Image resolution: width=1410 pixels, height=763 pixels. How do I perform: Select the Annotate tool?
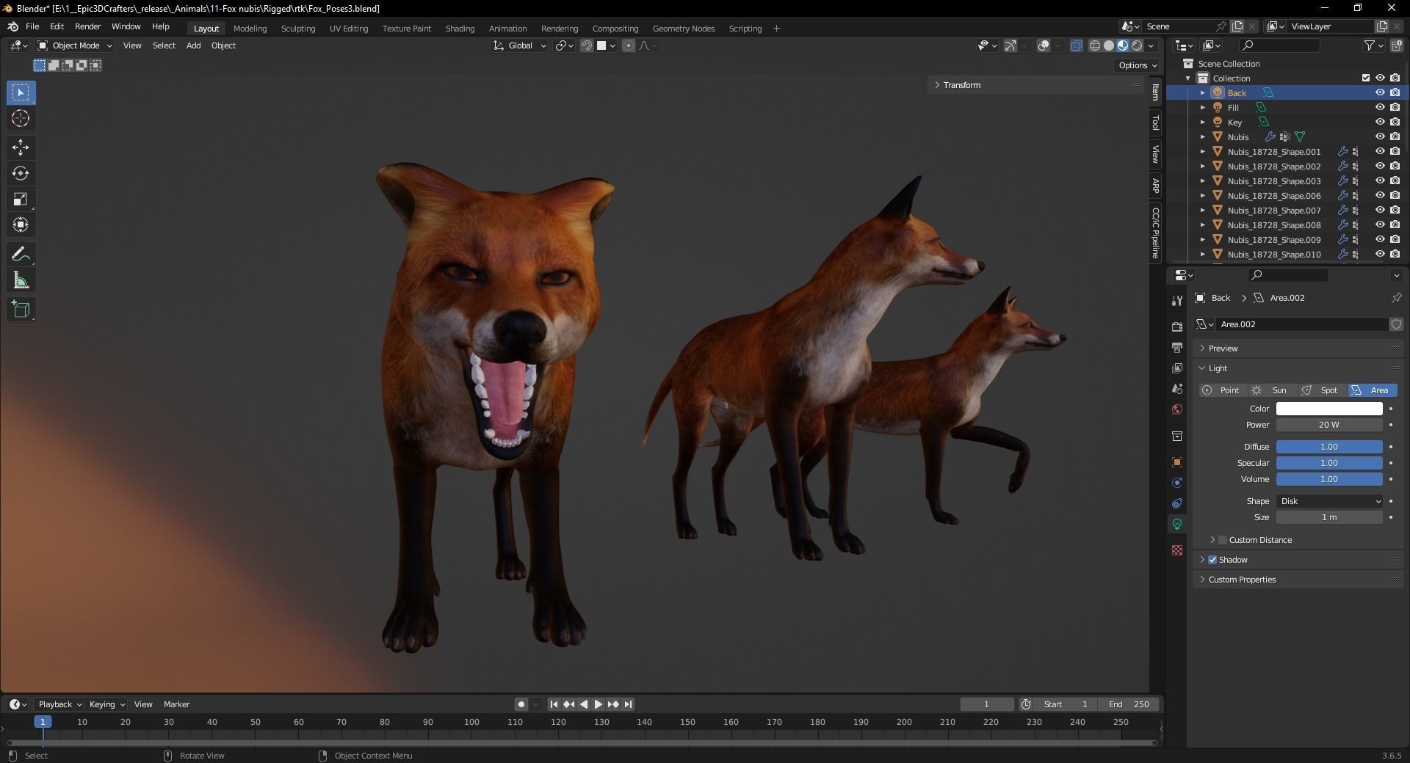(x=21, y=255)
